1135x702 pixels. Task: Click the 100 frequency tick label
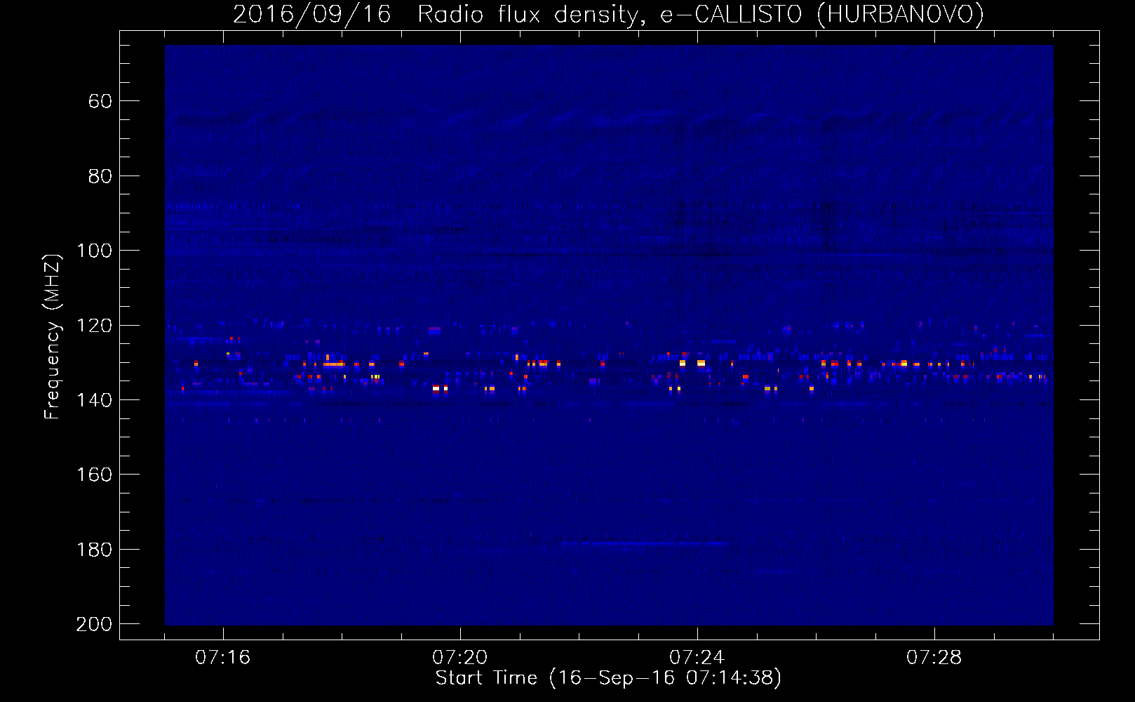coord(94,251)
